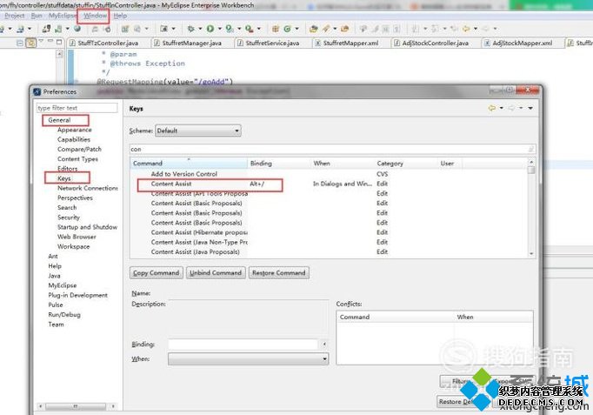Focus the 'type filter text' field
The width and height of the screenshot is (593, 415).
[x=77, y=108]
